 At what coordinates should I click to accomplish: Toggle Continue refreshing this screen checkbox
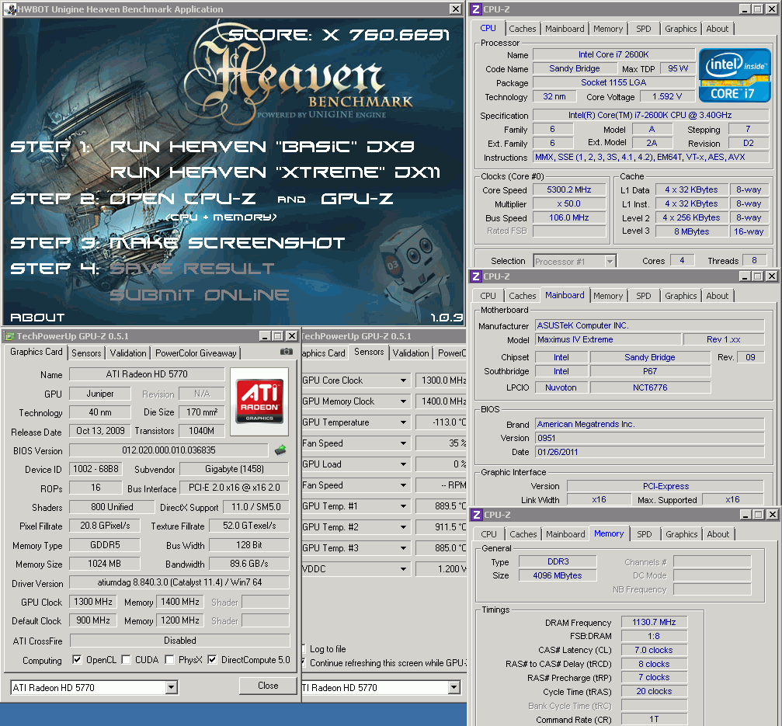tap(303, 662)
